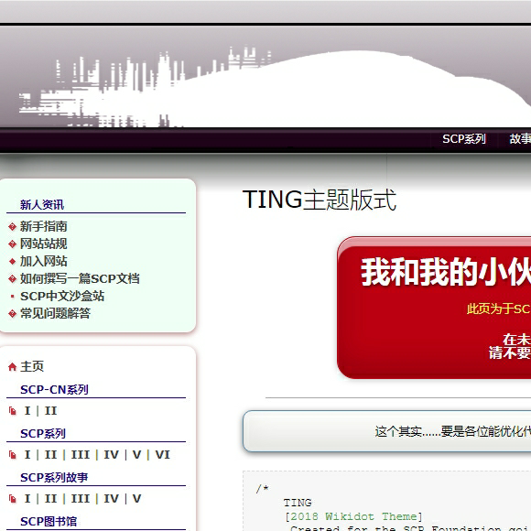Open SCP系列 series VI
Viewport: 531px width, 531px height.
coord(163,455)
